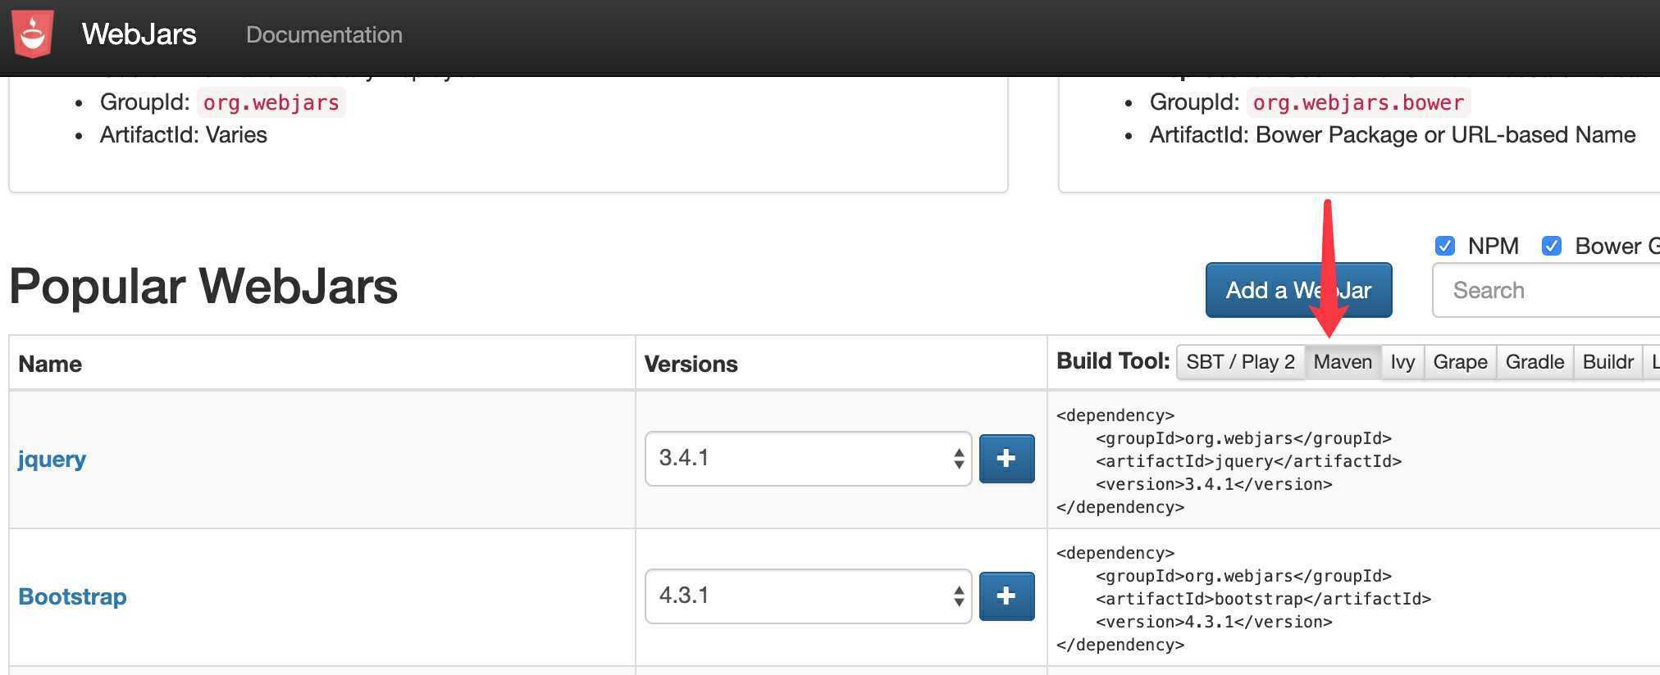The image size is (1660, 675).
Task: Open the Bootstrap WebJar link
Action: pyautogui.click(x=72, y=596)
